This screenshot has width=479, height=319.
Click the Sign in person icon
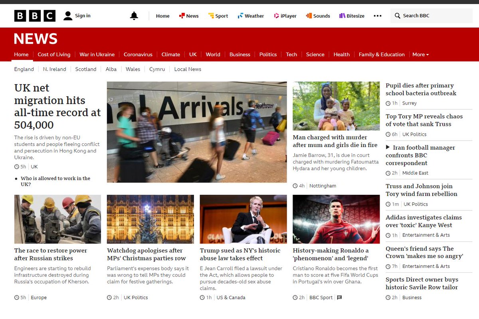(68, 16)
